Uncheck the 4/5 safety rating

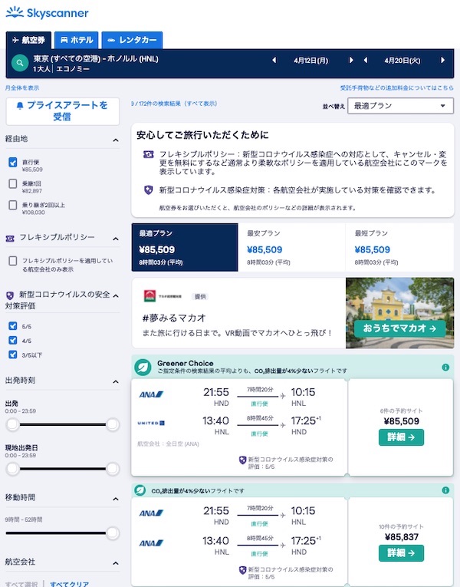[x=13, y=340]
